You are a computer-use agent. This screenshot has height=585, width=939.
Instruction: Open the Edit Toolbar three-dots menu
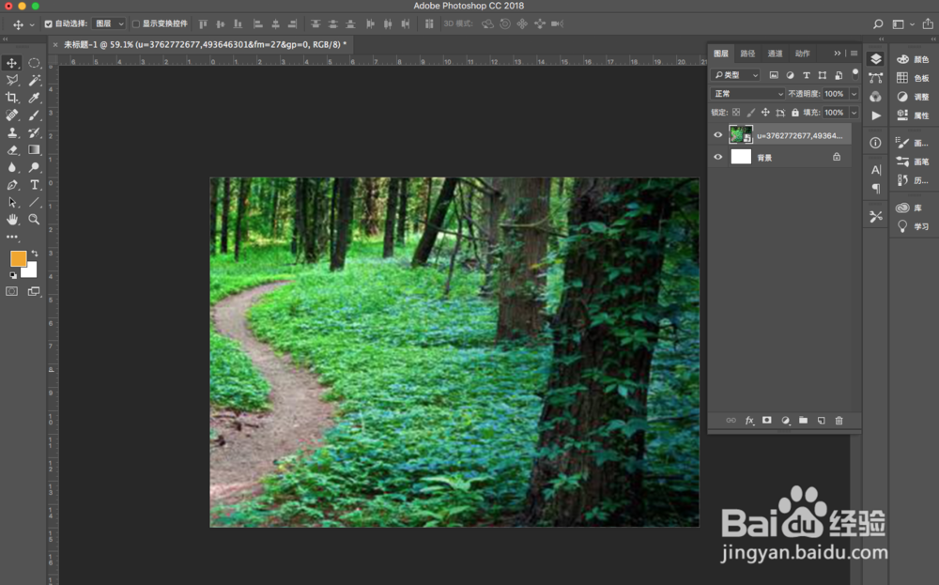12,238
